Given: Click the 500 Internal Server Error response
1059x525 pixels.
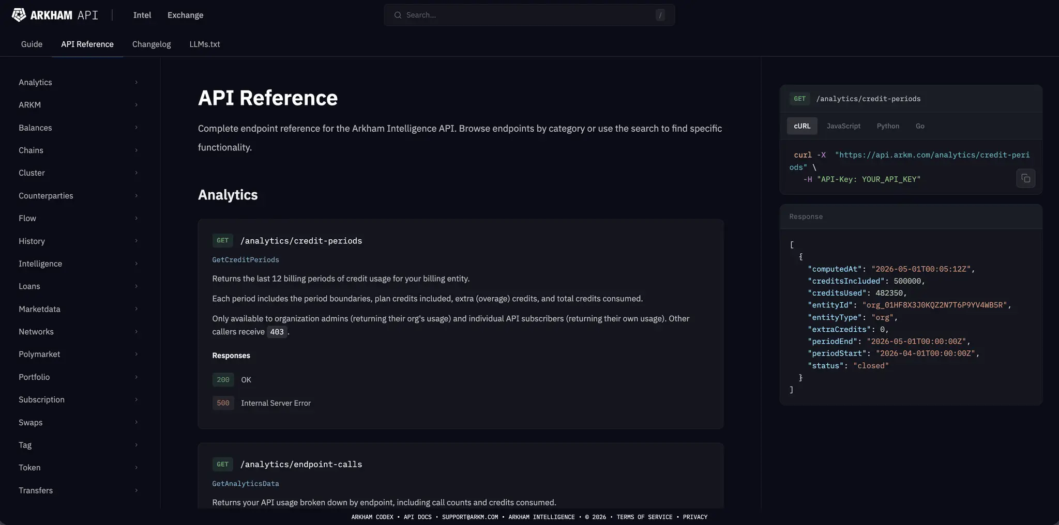Looking at the screenshot, I should coord(262,403).
